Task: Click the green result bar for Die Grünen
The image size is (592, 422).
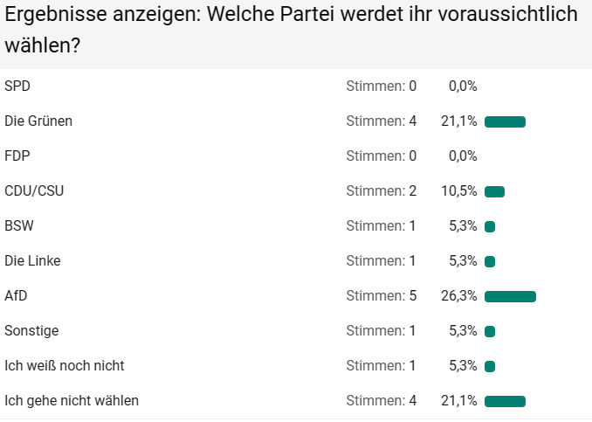Action: (x=505, y=121)
